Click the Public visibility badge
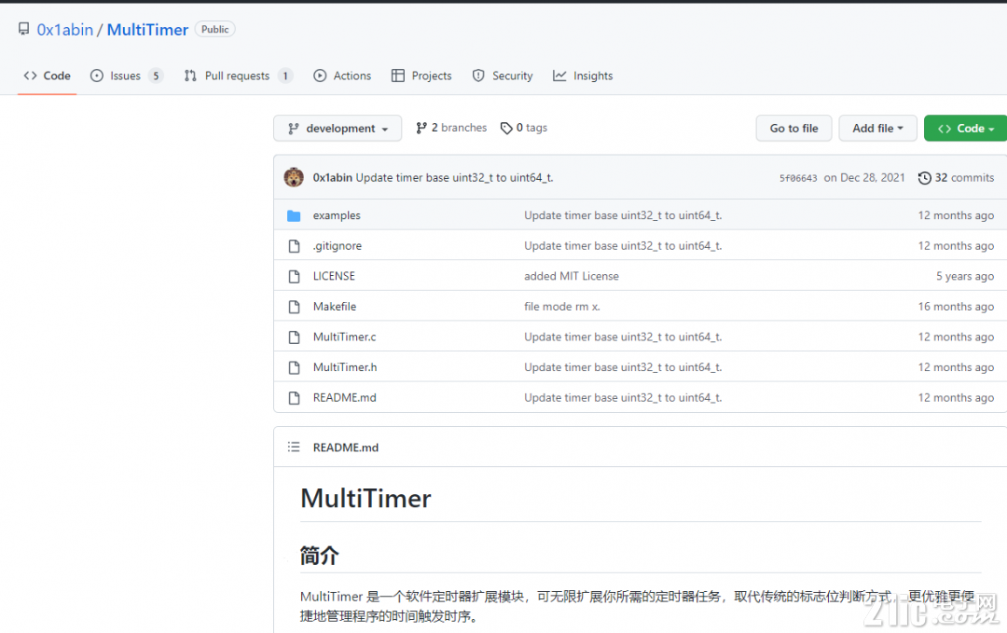Screen dimensions: 1007x633 pos(215,30)
